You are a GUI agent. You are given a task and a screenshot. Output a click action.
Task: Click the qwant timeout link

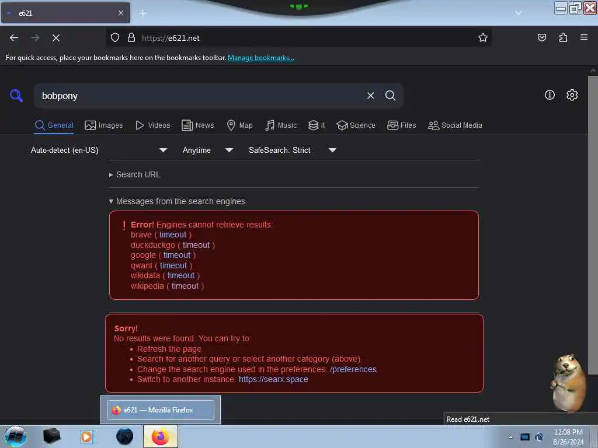pos(173,265)
